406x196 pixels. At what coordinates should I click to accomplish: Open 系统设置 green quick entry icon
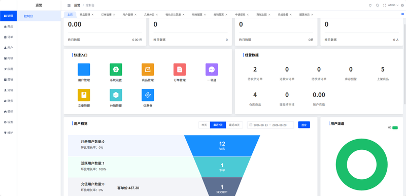coord(116,70)
